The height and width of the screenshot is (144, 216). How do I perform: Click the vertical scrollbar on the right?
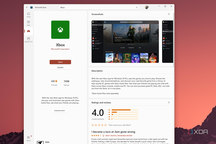(174, 40)
